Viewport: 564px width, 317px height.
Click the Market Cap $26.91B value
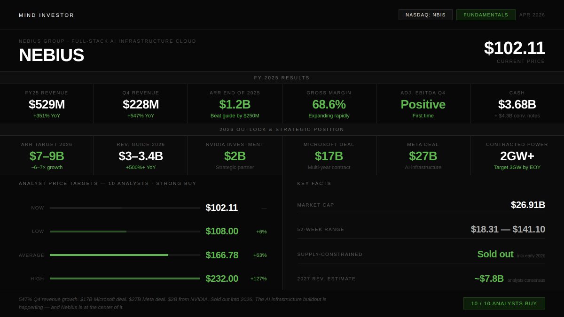(528, 205)
